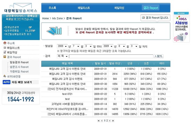Click the list icon beside 메일리스트 in sidebar
The height and width of the screenshot is (124, 191).
point(5,48)
